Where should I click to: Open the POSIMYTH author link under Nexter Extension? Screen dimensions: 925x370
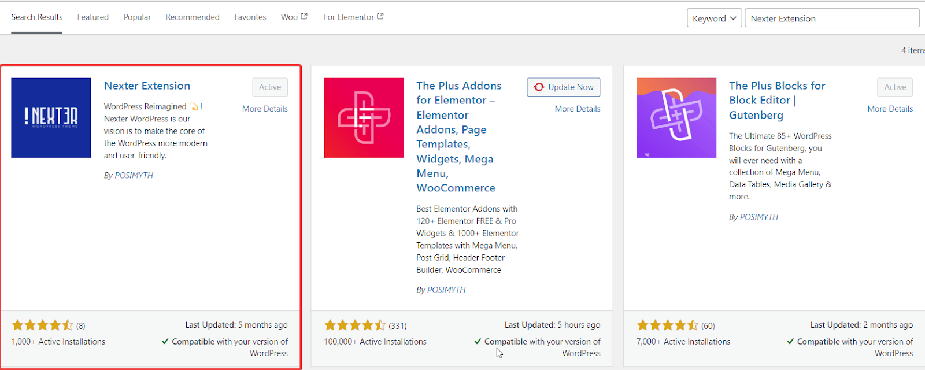[x=134, y=175]
